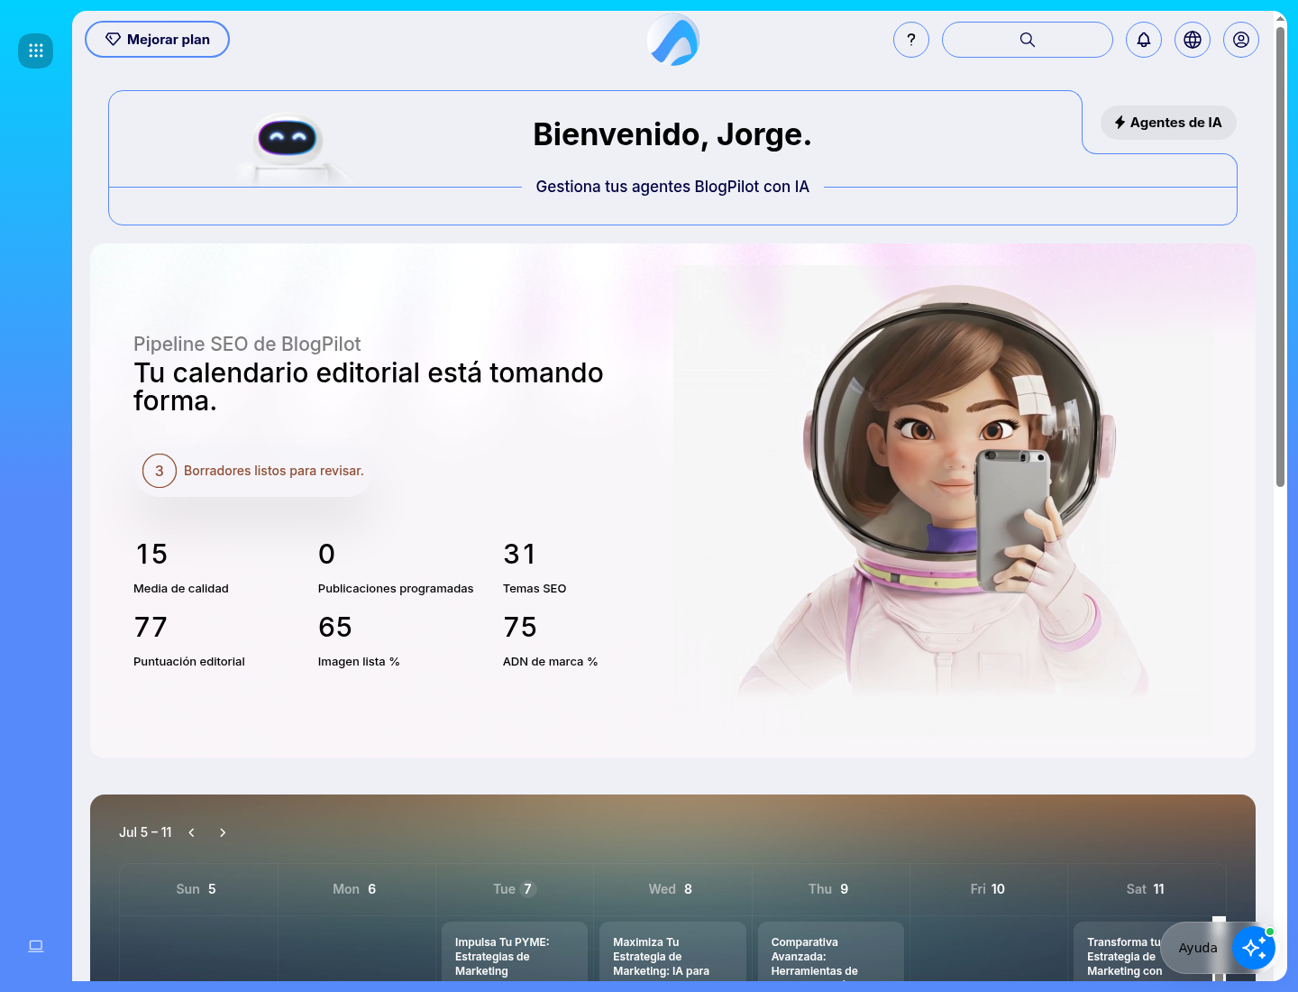Open the notifications bell icon
Viewport: 1298px width, 992px height.
click(1144, 40)
